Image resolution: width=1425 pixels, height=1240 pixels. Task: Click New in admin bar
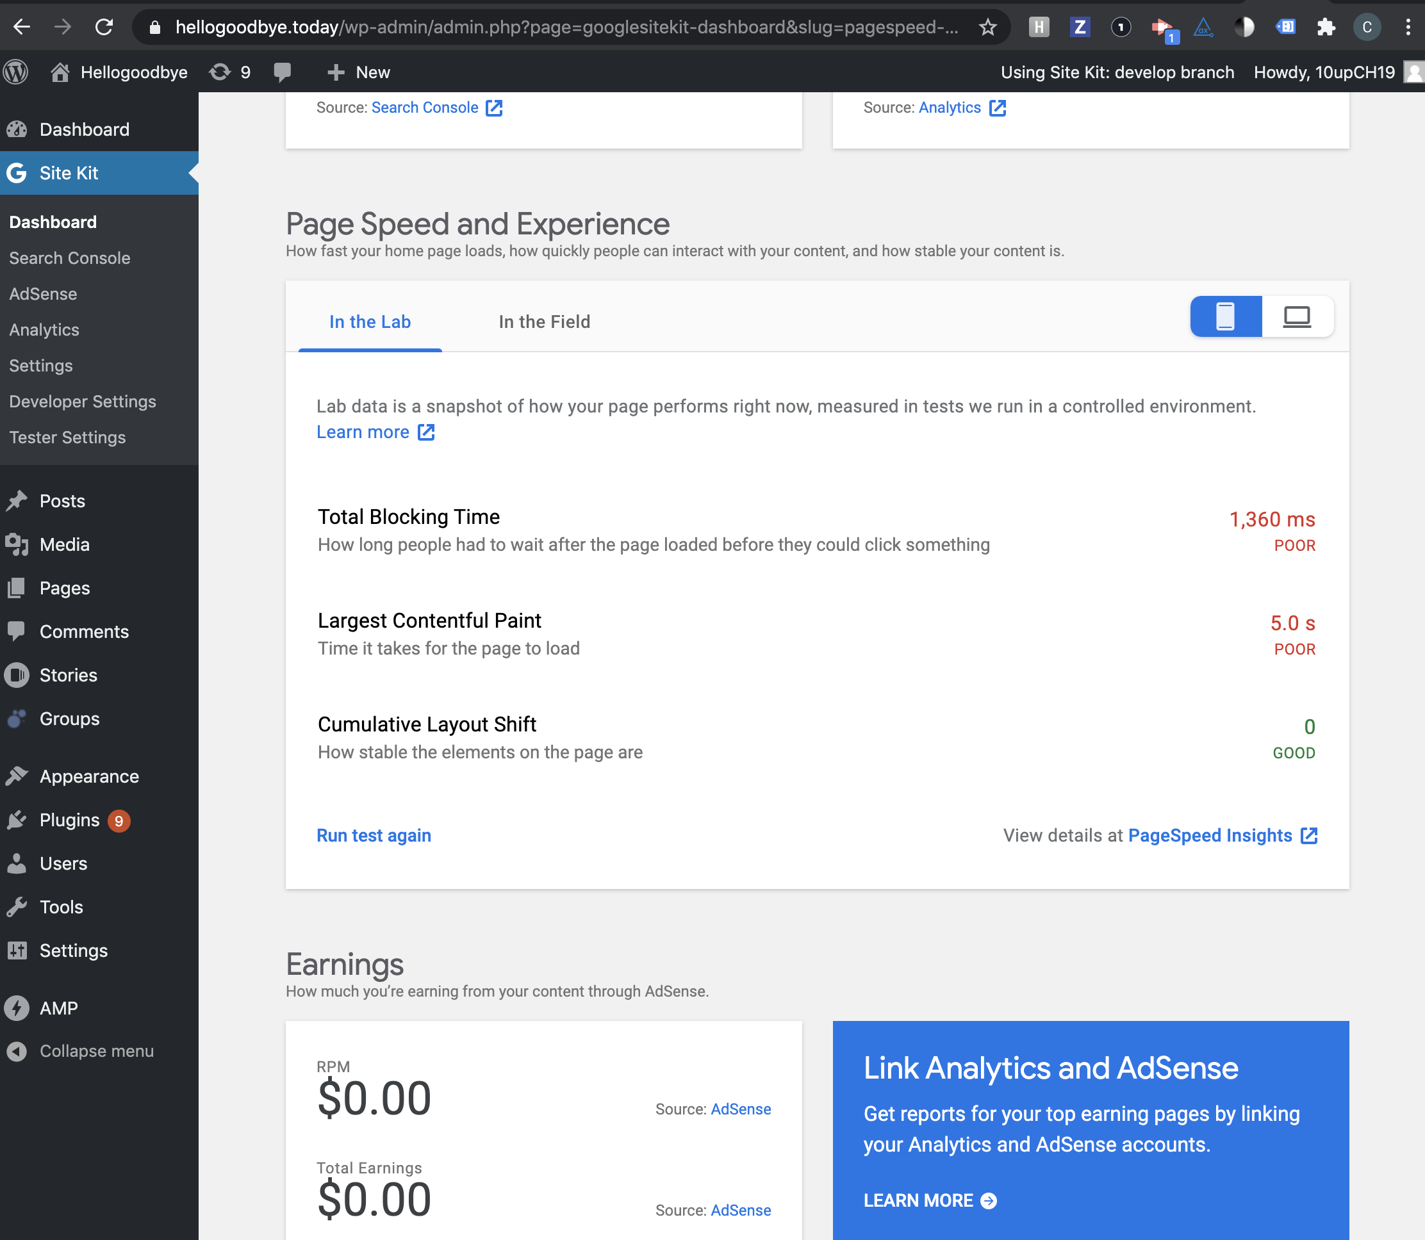click(x=359, y=72)
